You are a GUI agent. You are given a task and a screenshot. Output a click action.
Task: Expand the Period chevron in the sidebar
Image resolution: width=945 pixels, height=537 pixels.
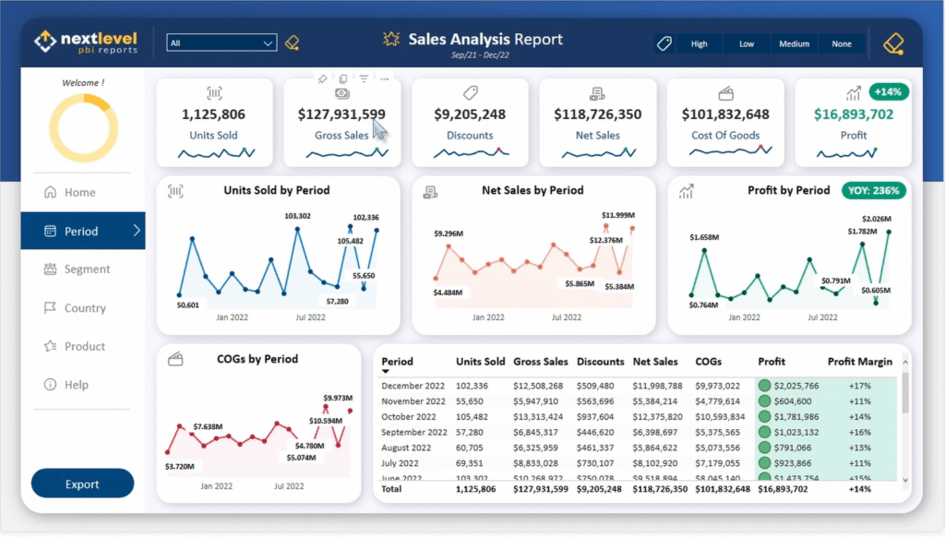137,231
